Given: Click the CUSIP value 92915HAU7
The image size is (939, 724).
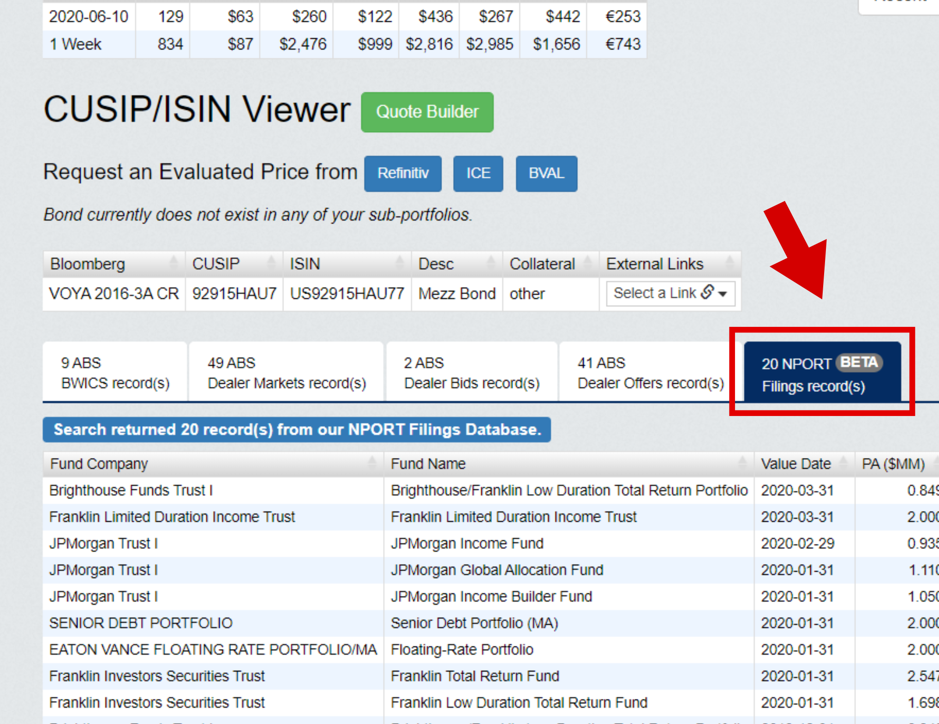Looking at the screenshot, I should (234, 294).
